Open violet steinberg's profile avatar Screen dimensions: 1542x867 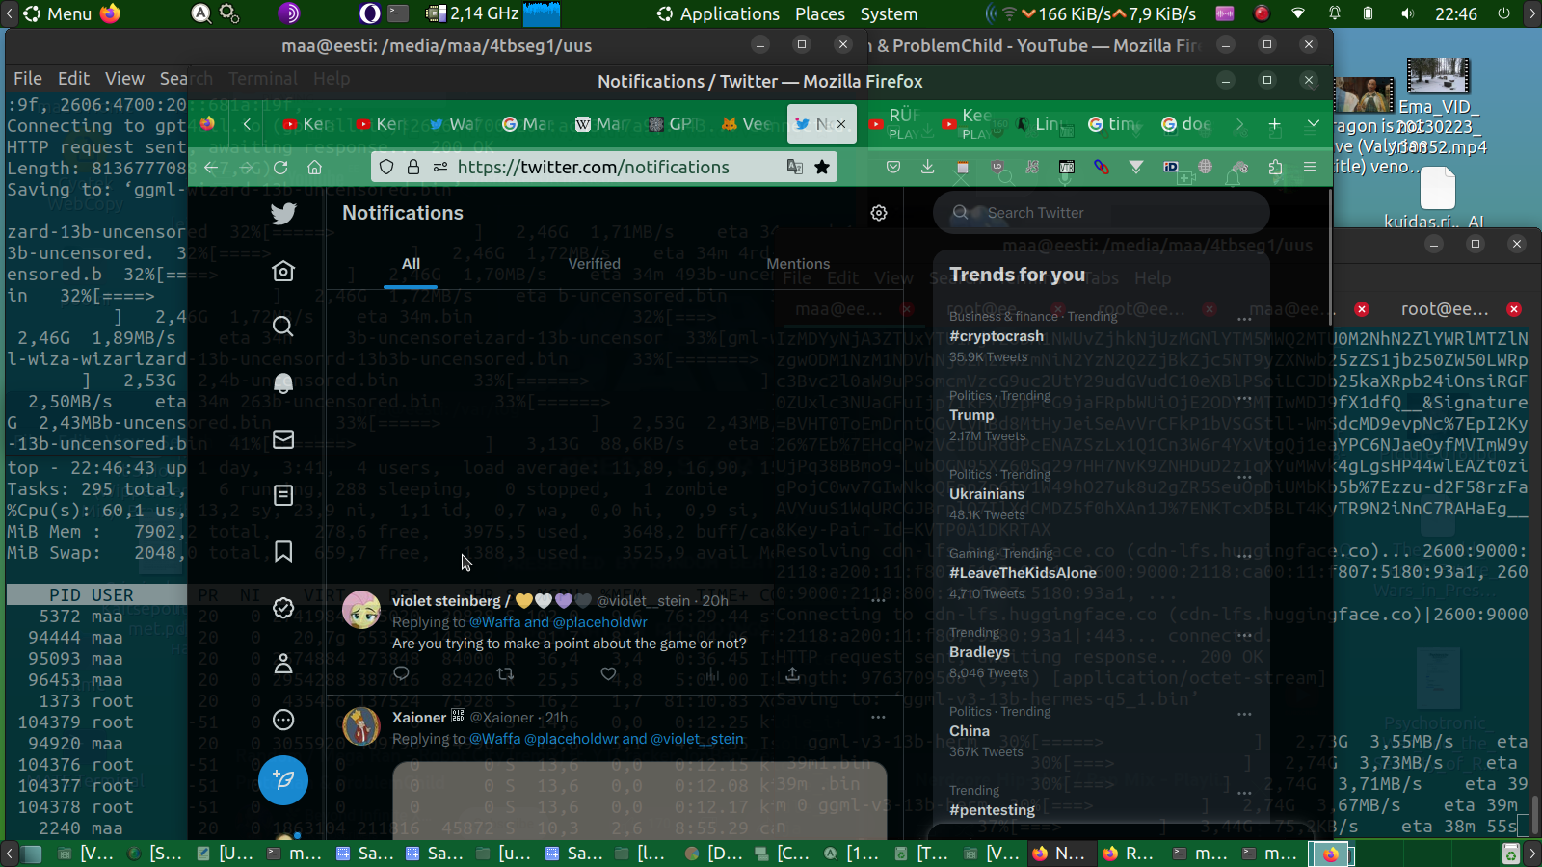(361, 610)
